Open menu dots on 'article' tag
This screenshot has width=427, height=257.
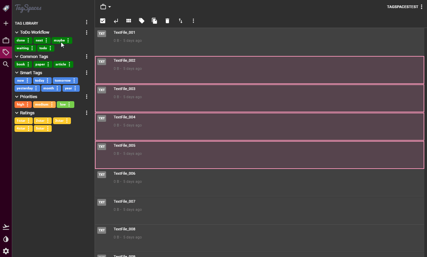point(70,64)
